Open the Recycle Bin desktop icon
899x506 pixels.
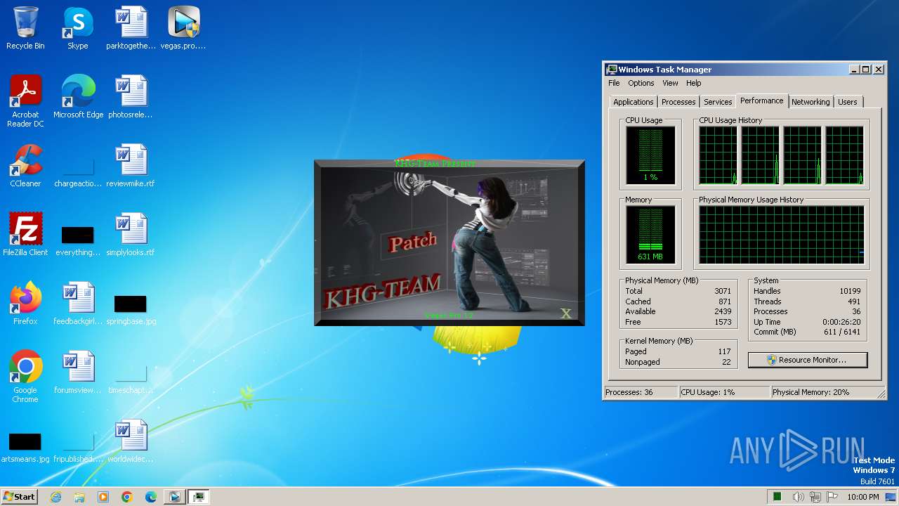[25, 28]
